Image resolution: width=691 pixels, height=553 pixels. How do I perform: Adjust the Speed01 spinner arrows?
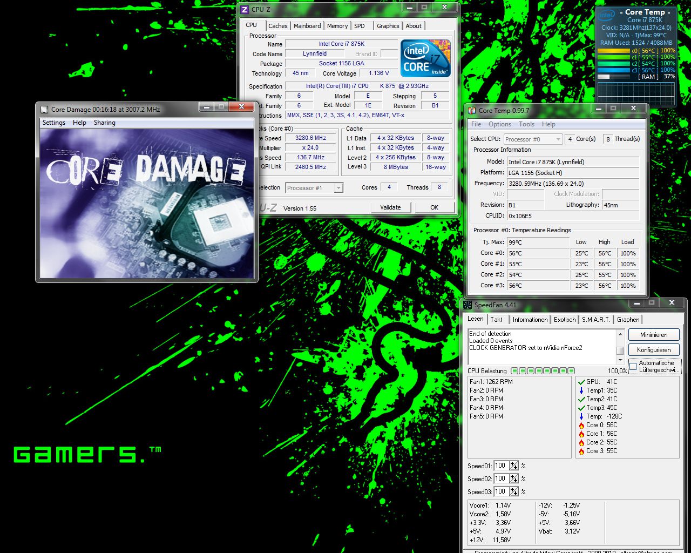[514, 466]
